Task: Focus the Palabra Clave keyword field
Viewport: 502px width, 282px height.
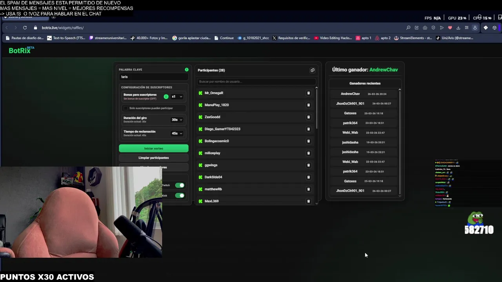Action: tap(154, 77)
